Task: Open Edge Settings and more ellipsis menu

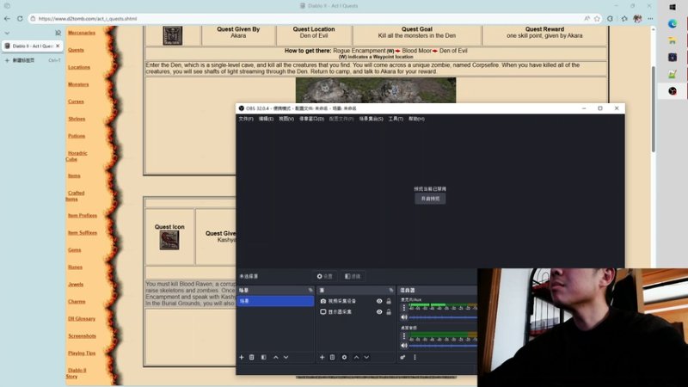Action: tap(650, 18)
